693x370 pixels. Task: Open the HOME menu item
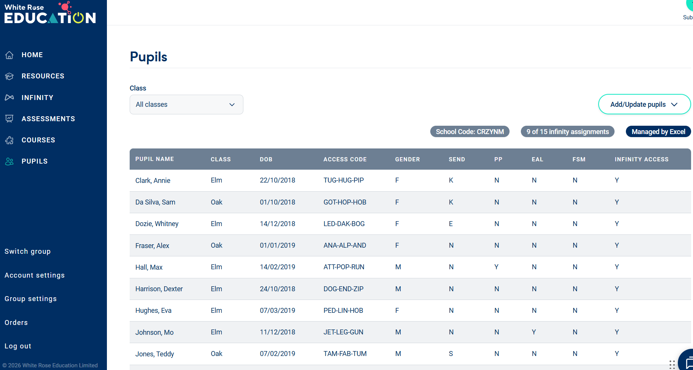[x=32, y=55]
